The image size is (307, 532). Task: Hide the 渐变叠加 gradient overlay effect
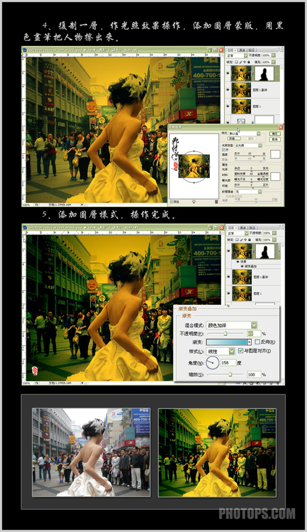click(242, 266)
